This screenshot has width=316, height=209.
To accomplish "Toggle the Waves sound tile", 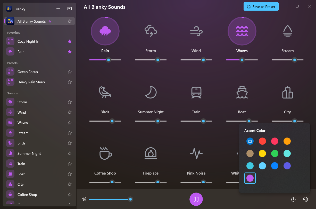I will point(242,31).
